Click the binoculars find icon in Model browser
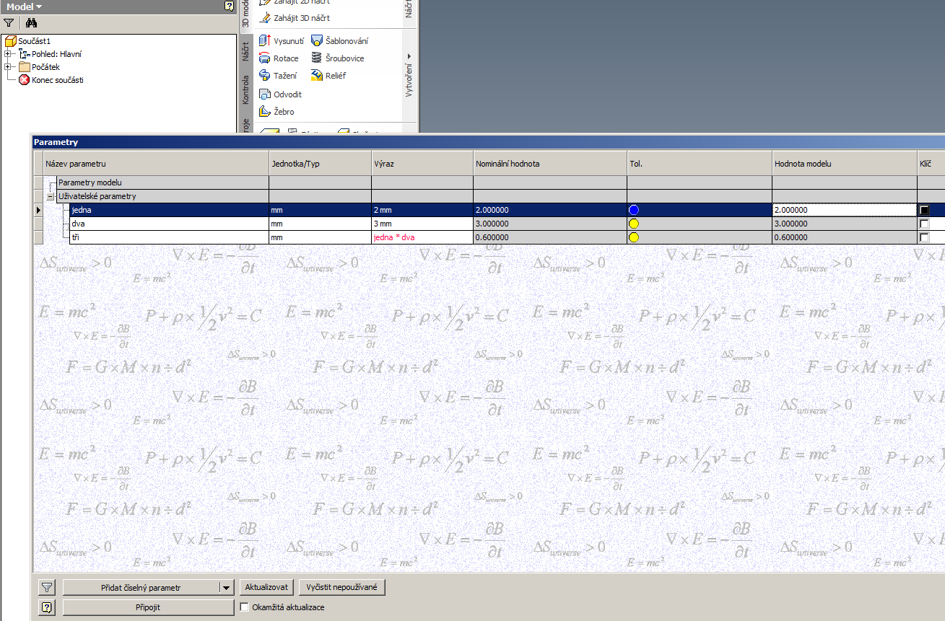The height and width of the screenshot is (621, 945). (31, 23)
